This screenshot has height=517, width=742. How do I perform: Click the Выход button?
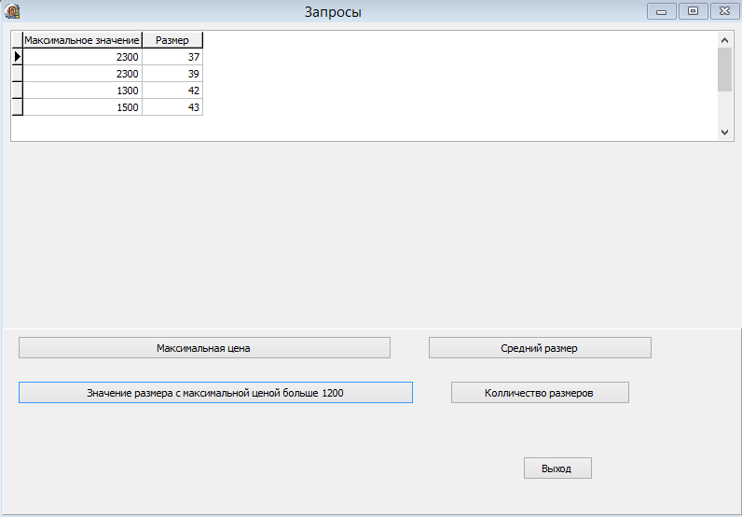pos(557,468)
